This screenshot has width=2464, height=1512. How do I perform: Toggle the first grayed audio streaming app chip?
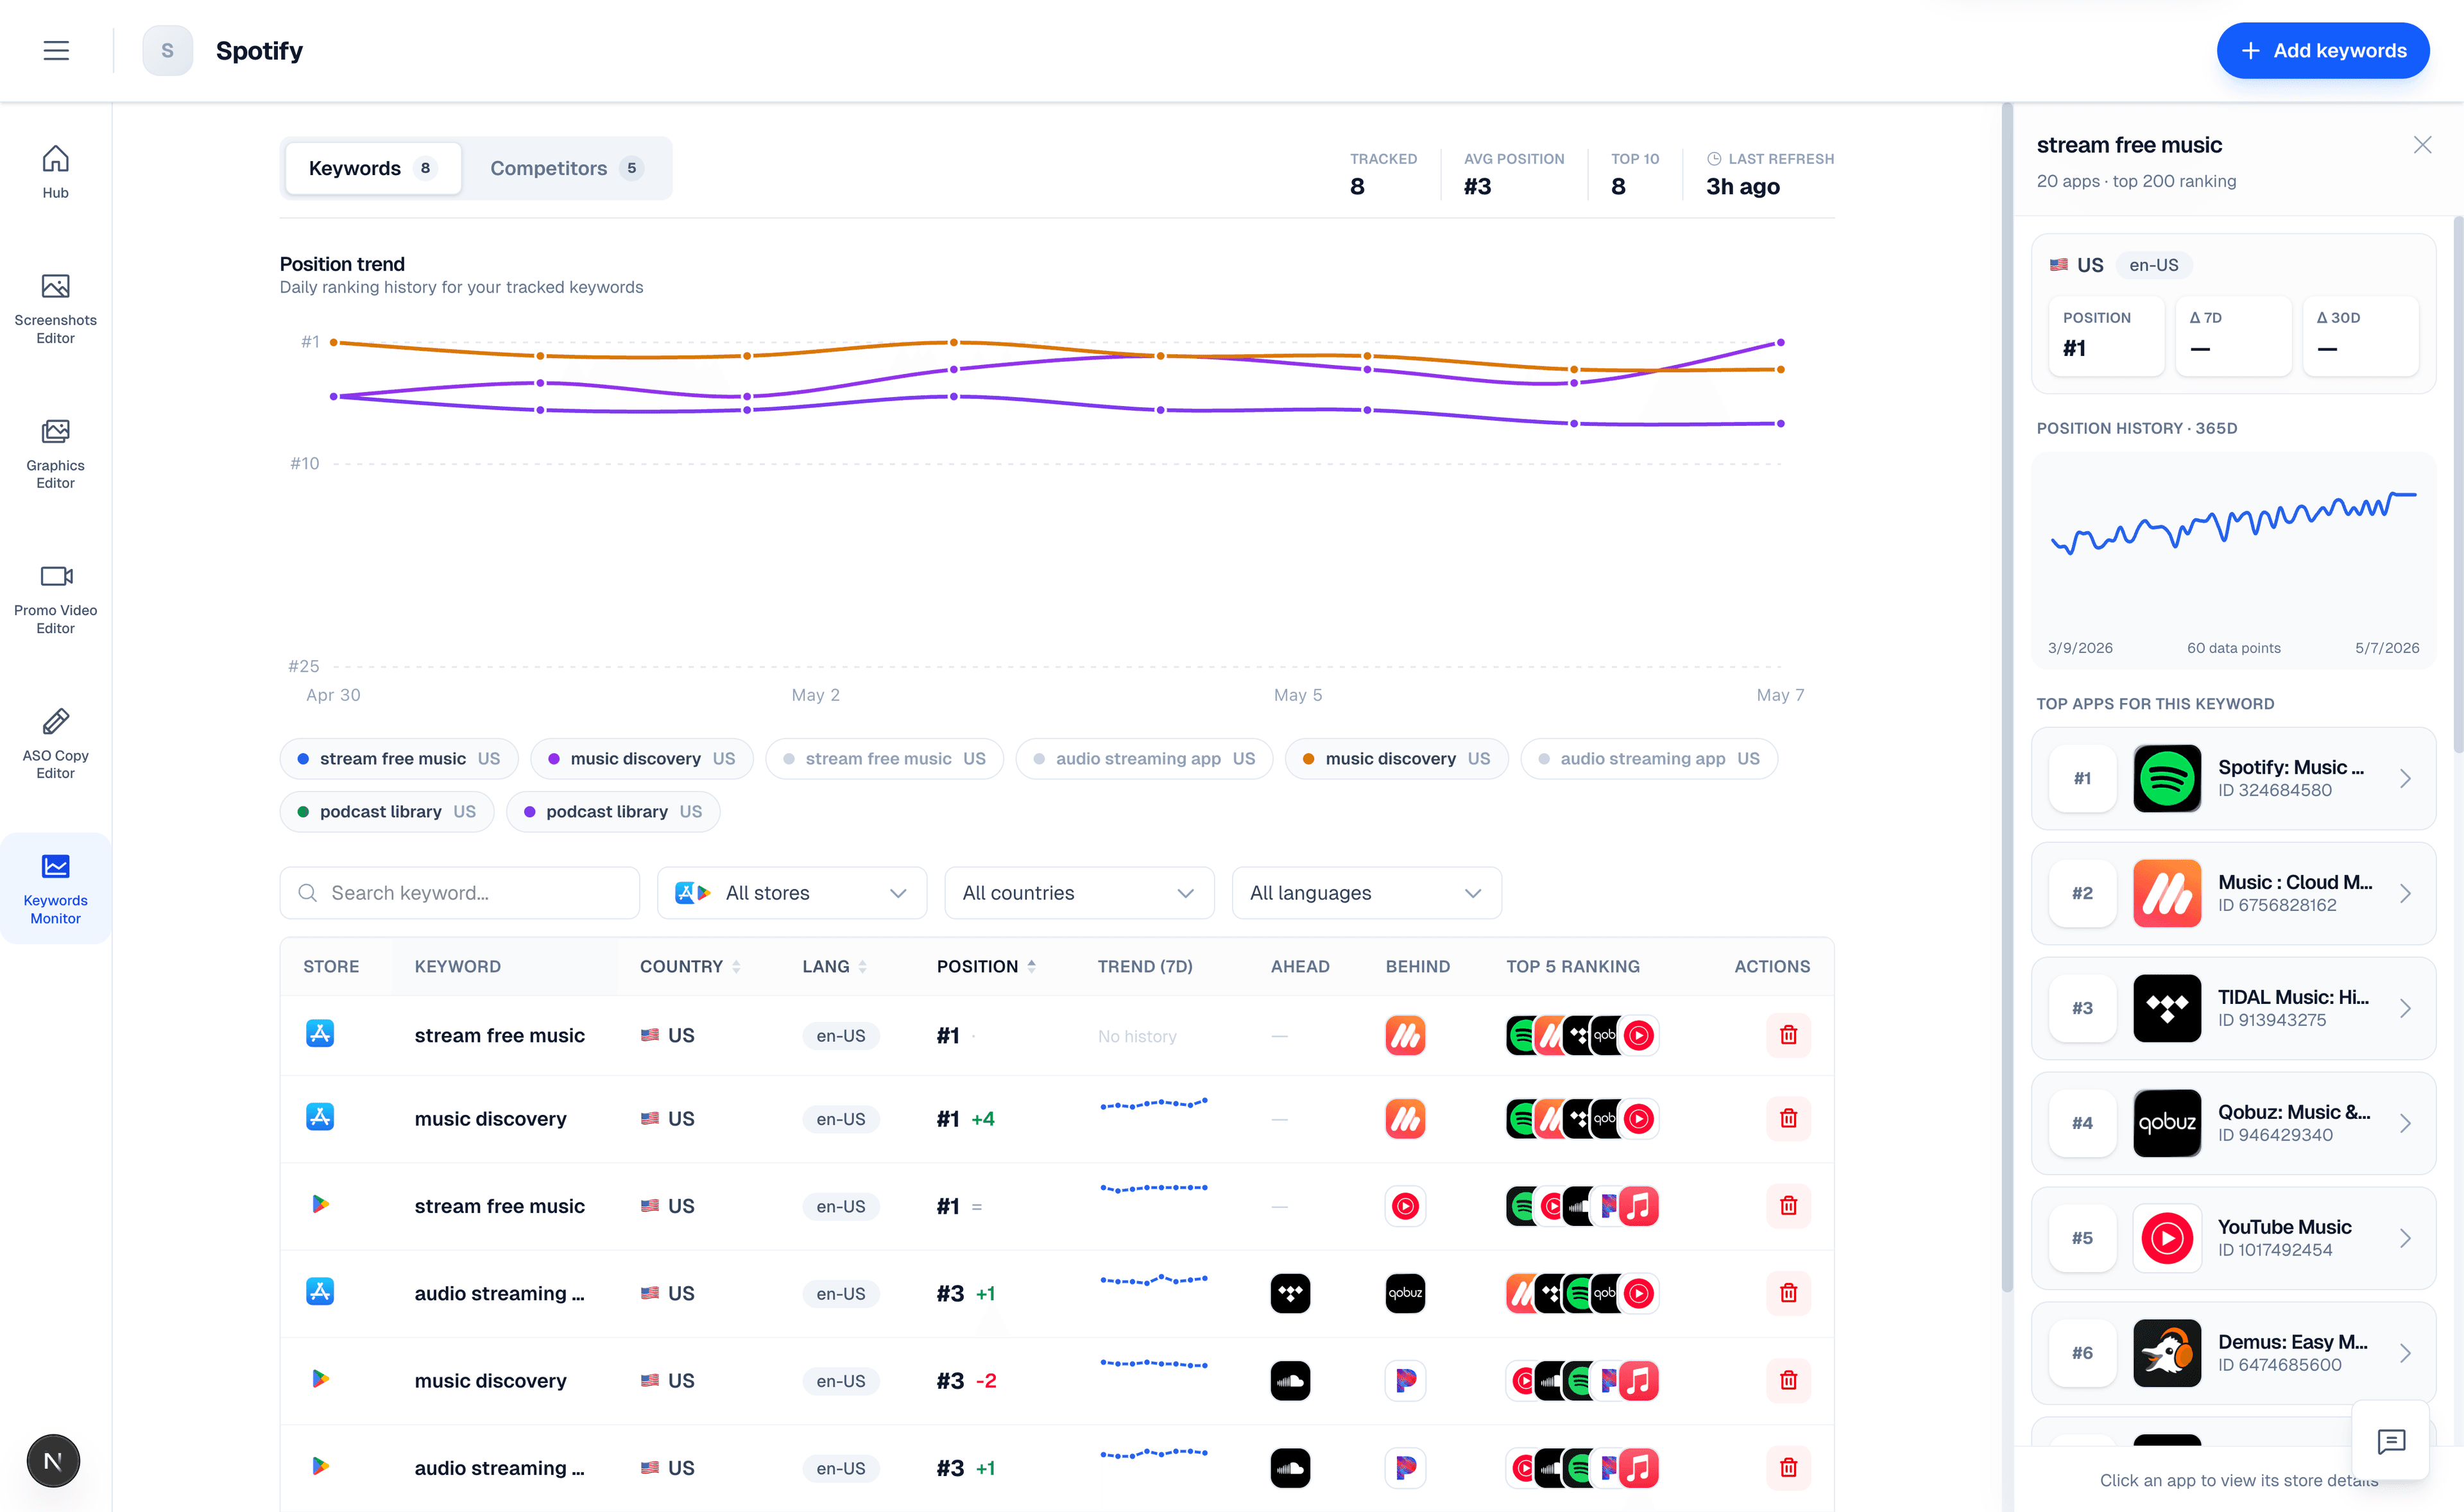[1144, 759]
